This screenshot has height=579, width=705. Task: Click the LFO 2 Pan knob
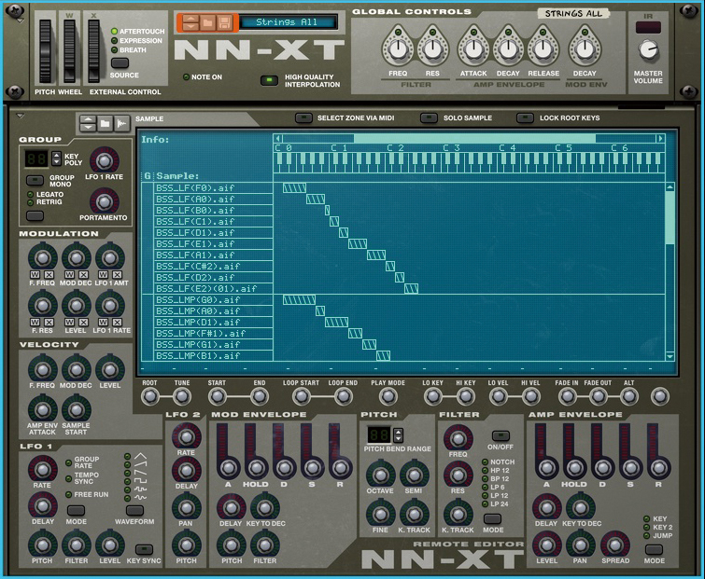coord(186,507)
